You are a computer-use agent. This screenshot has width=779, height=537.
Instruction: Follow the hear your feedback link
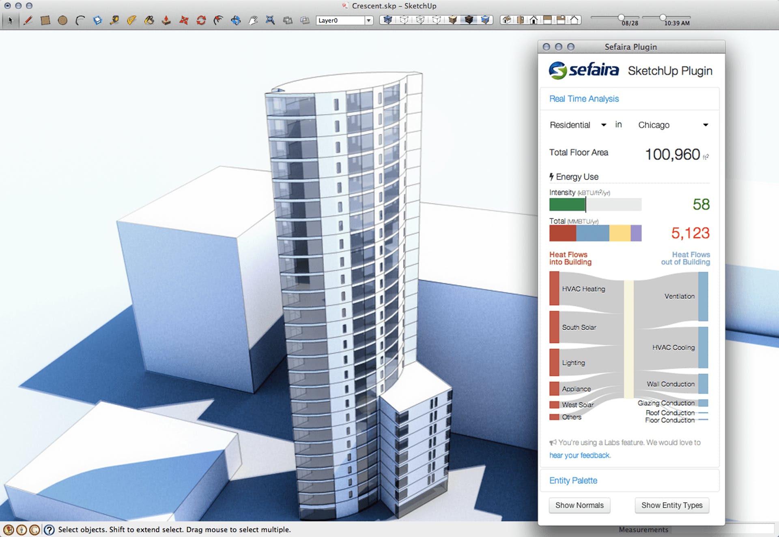tap(580, 456)
